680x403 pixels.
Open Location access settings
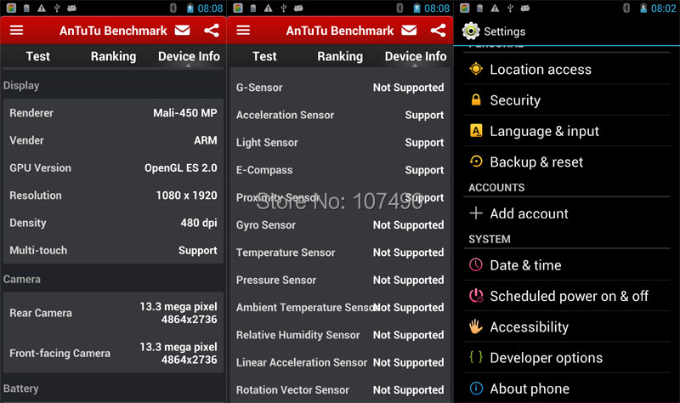[x=567, y=69]
